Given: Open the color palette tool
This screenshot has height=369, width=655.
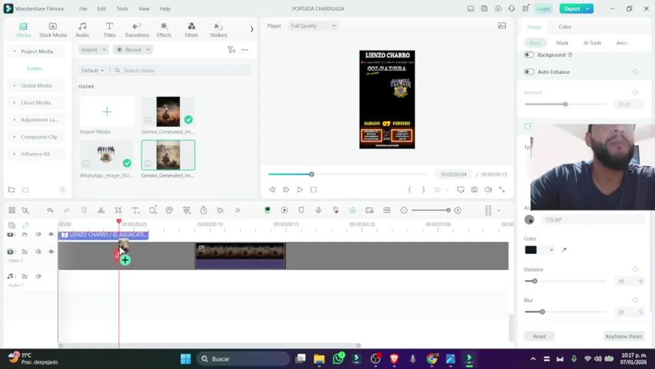Looking at the screenshot, I should 169,210.
